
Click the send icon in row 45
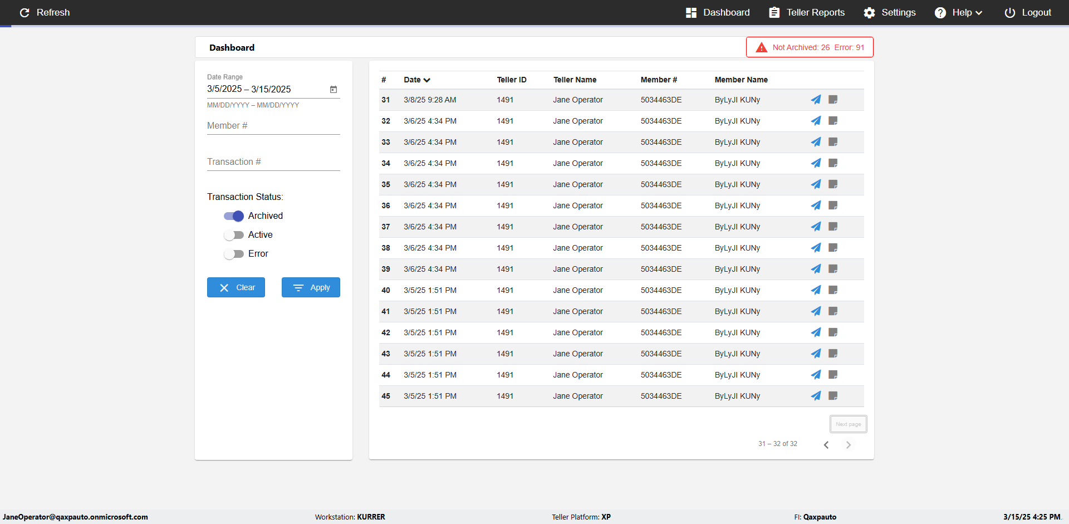pos(816,396)
